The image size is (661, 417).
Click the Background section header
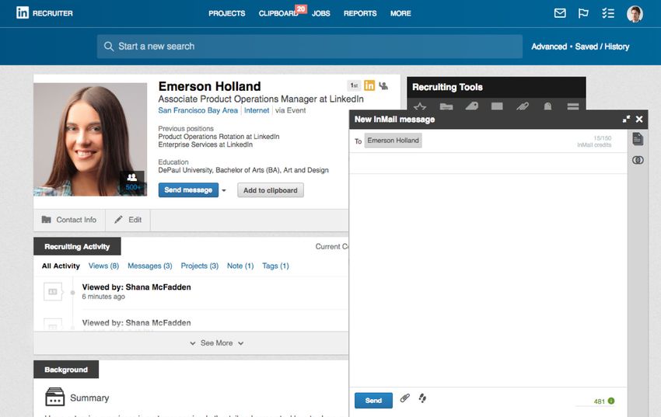pos(66,370)
